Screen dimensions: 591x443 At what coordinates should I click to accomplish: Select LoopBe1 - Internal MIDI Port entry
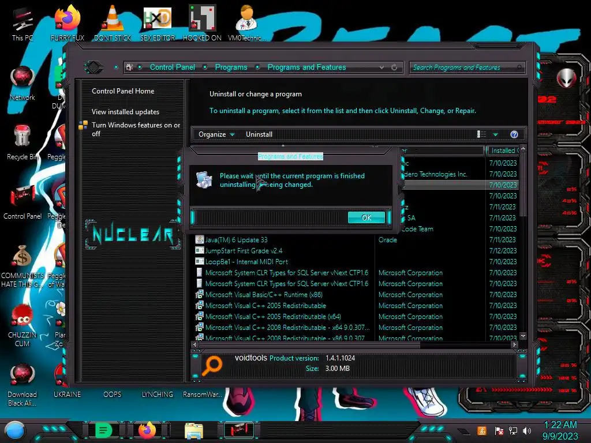pyautogui.click(x=246, y=262)
